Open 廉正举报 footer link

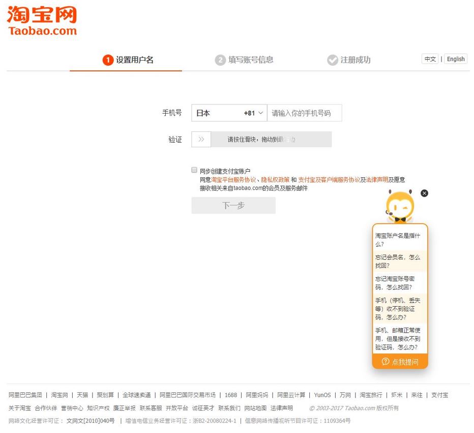click(x=124, y=408)
